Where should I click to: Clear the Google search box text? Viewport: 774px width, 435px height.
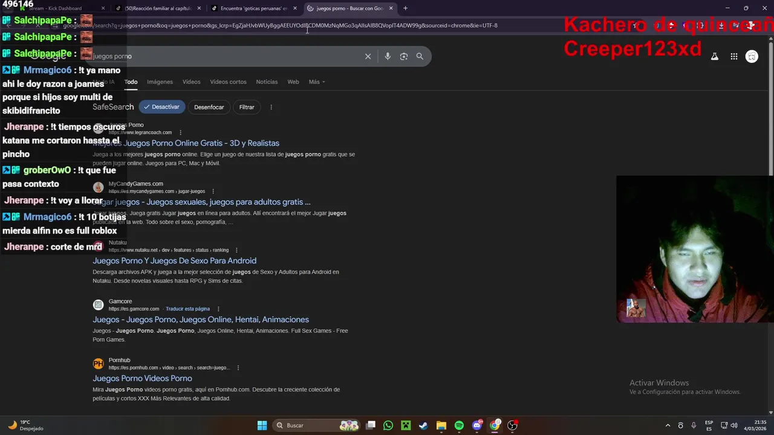point(368,56)
